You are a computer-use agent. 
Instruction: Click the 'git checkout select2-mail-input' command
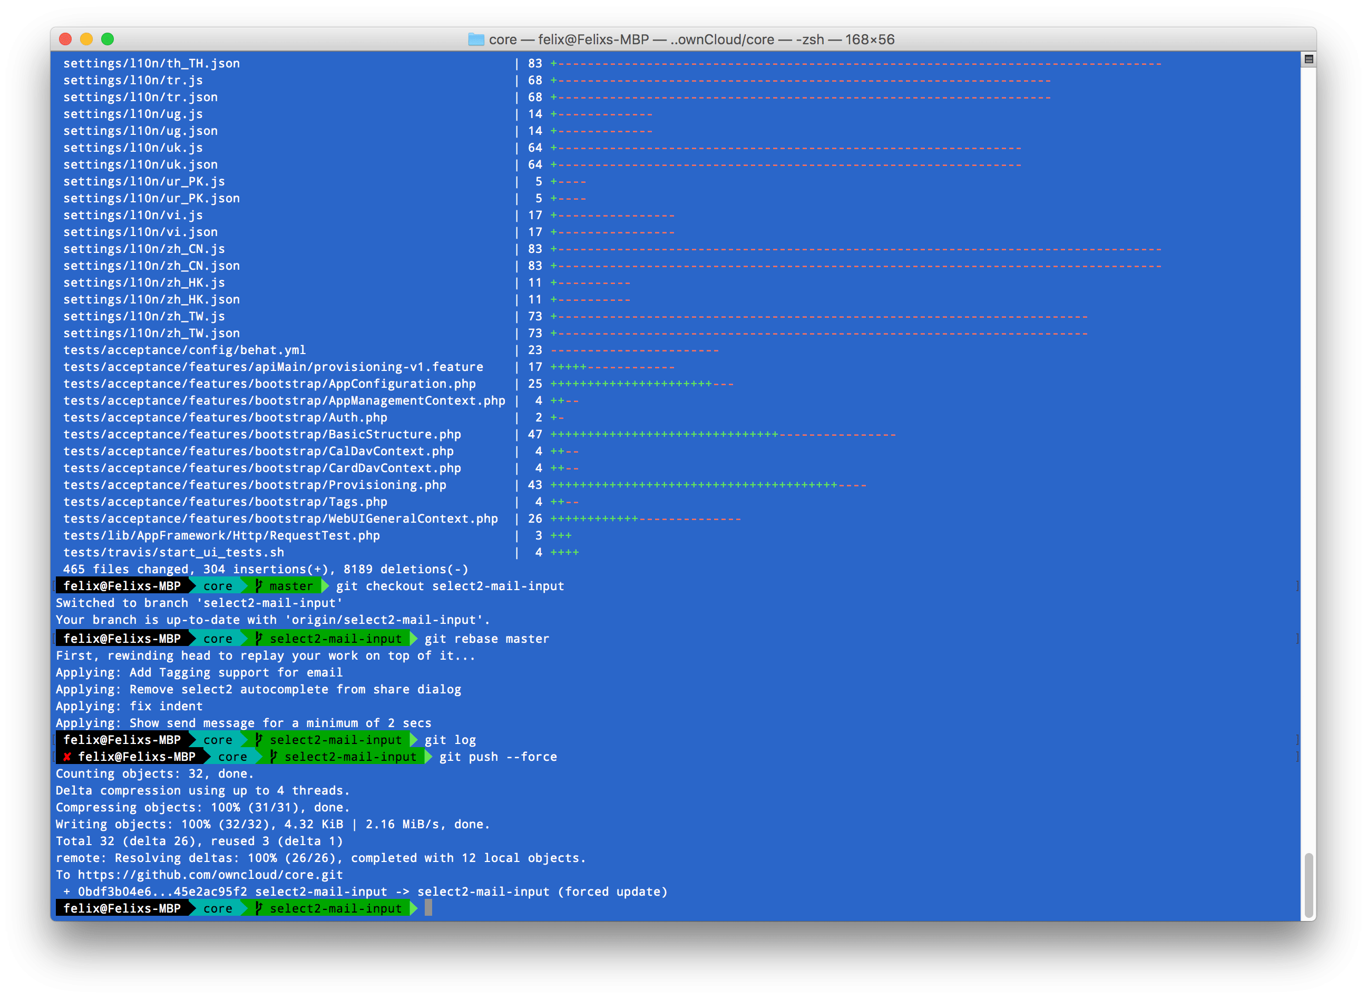pyautogui.click(x=450, y=585)
